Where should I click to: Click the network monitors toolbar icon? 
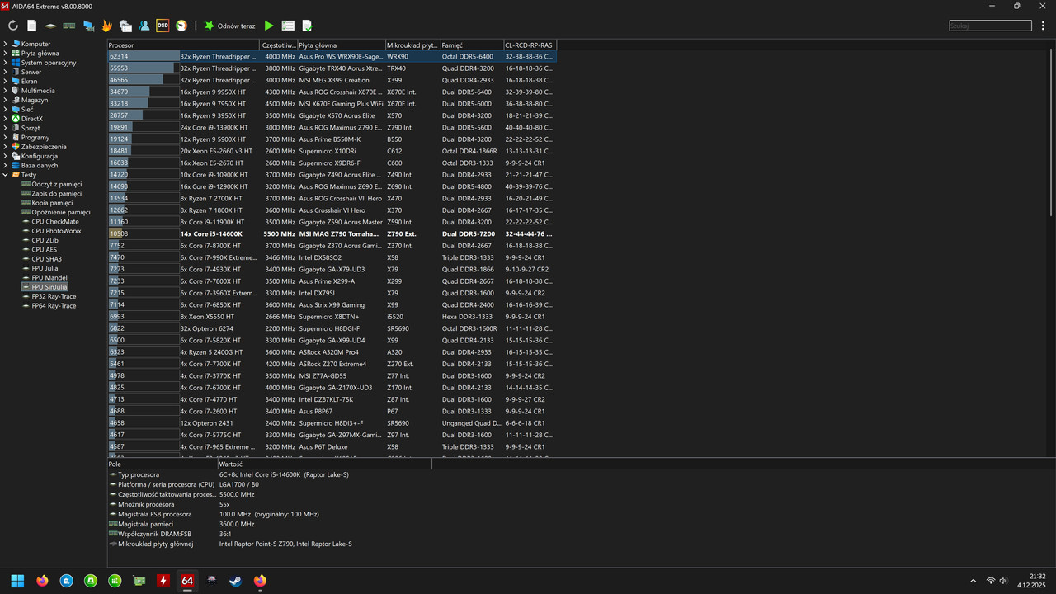coord(88,26)
